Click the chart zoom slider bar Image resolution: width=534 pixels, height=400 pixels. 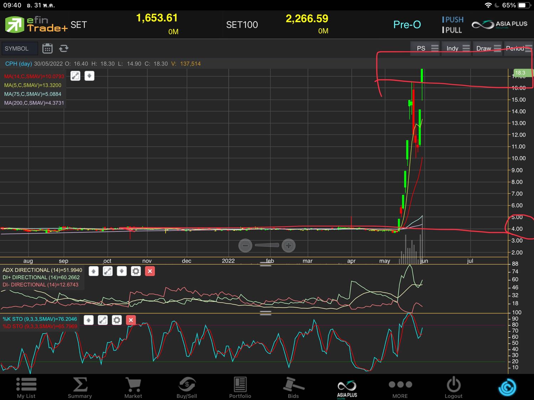pyautogui.click(x=267, y=245)
